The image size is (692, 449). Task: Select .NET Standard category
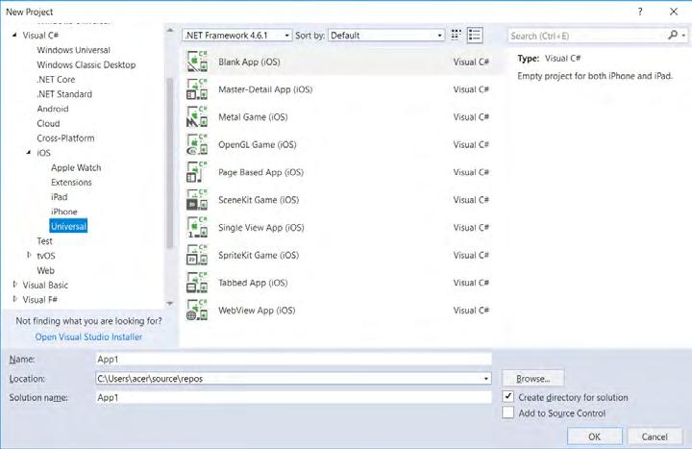click(64, 94)
